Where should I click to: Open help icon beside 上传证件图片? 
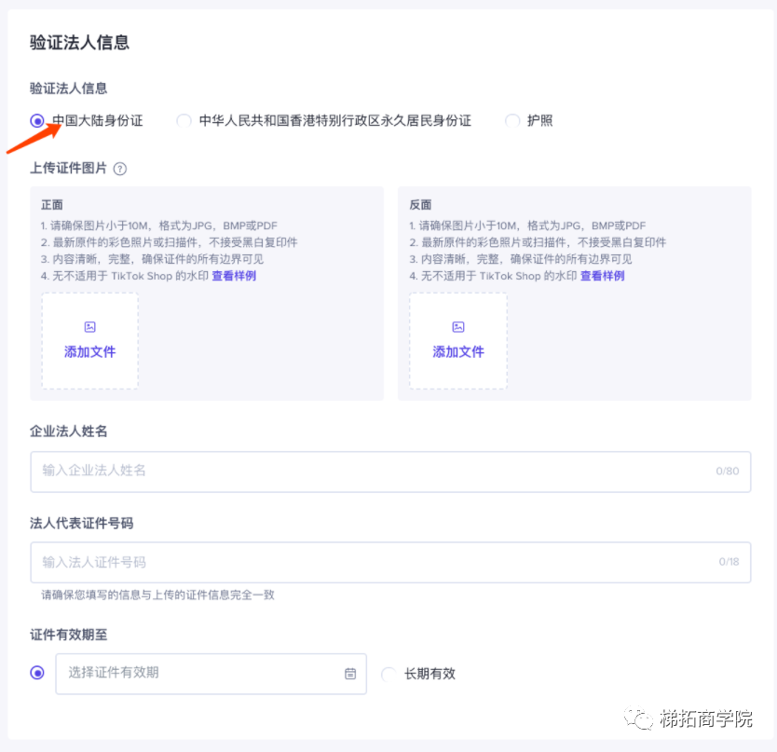point(120,169)
